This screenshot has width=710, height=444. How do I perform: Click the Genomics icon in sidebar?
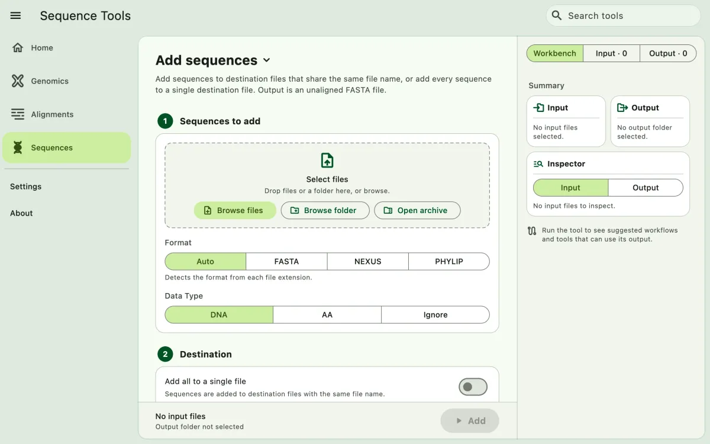[x=18, y=81]
